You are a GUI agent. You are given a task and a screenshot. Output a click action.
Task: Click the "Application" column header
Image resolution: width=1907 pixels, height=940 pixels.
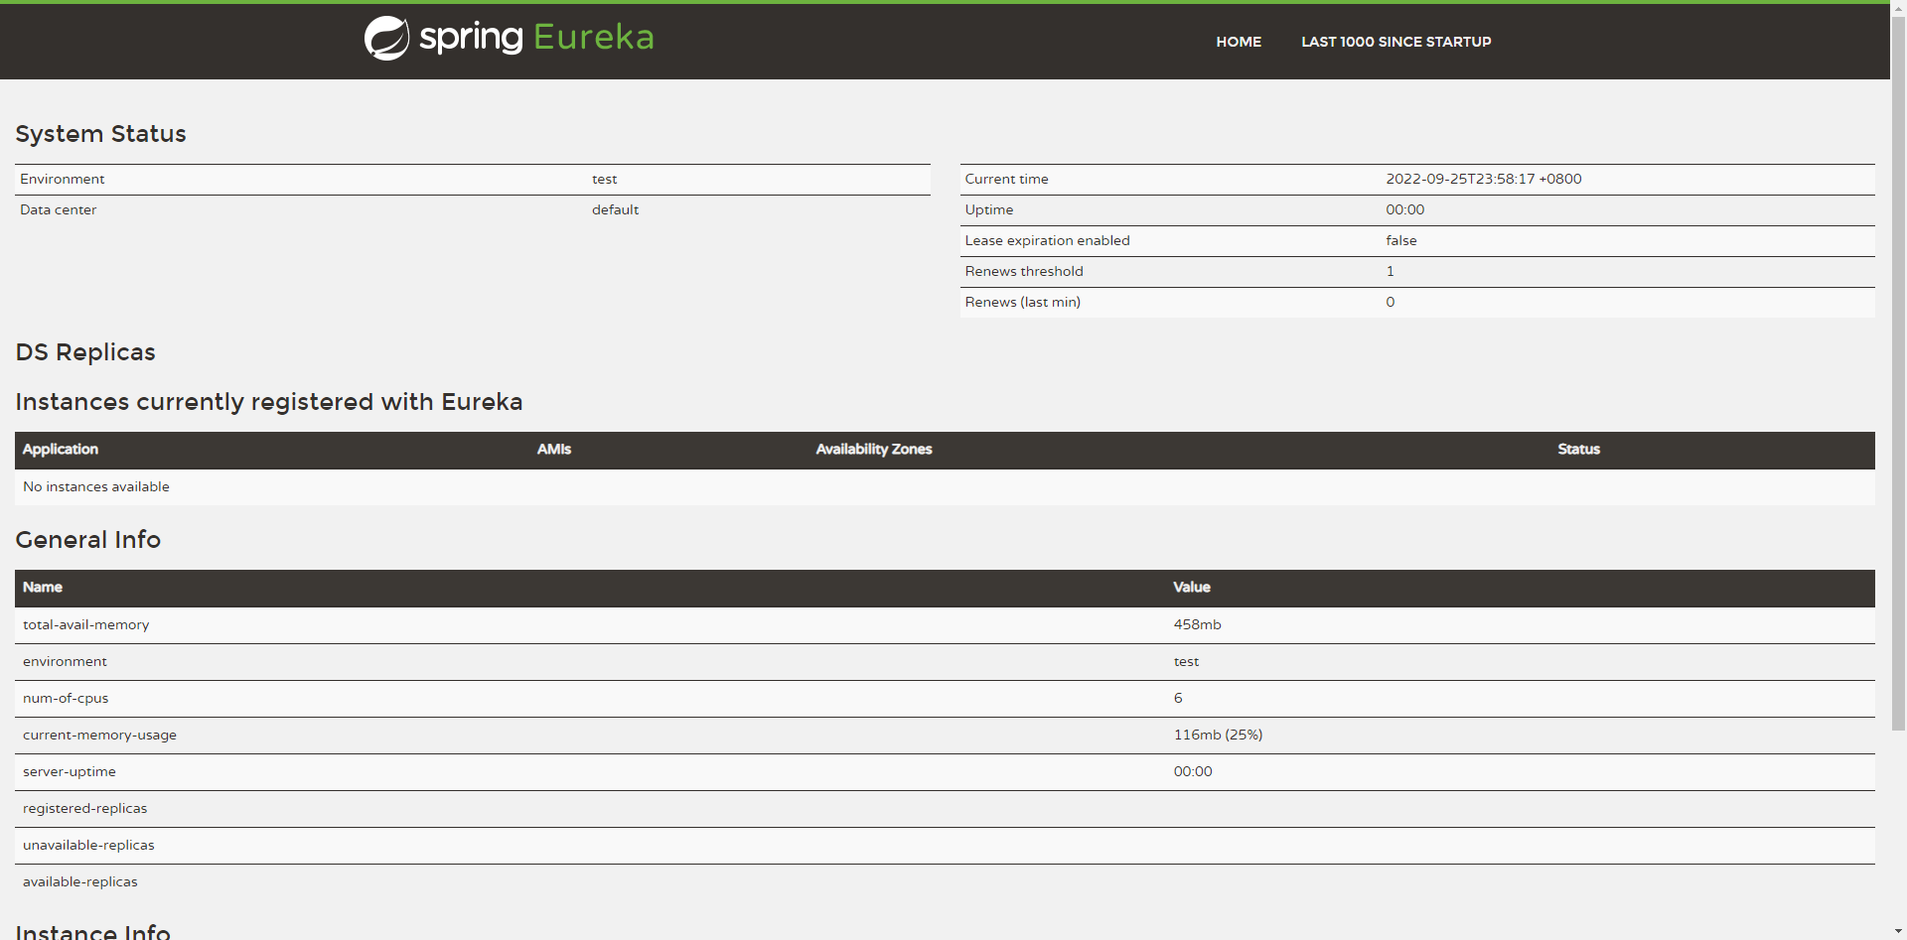[x=60, y=450]
